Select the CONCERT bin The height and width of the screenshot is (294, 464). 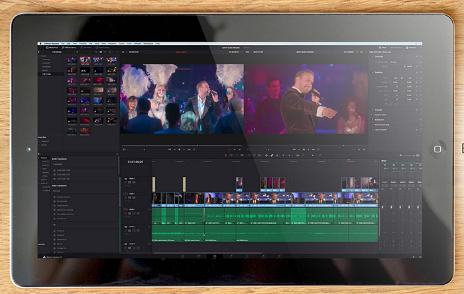pyautogui.click(x=46, y=63)
